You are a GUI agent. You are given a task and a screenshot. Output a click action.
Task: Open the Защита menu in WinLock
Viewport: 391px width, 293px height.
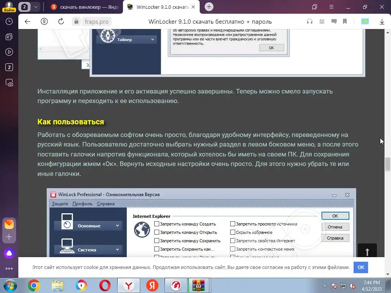(60, 204)
